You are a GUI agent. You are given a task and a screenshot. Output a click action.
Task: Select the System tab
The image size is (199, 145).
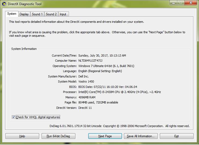[x=12, y=14]
